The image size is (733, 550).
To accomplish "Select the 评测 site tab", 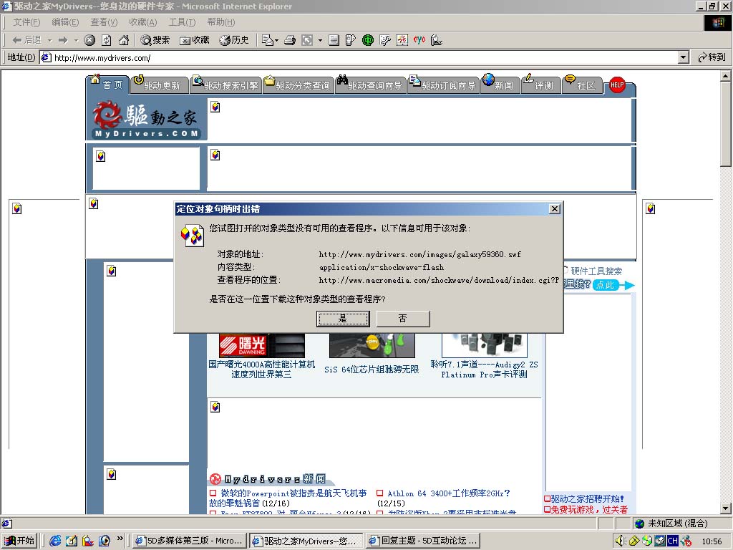I will click(x=540, y=85).
